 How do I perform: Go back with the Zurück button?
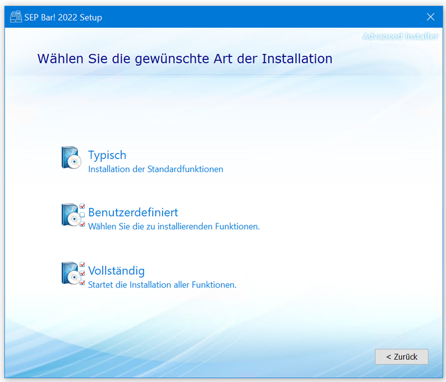pyautogui.click(x=401, y=356)
